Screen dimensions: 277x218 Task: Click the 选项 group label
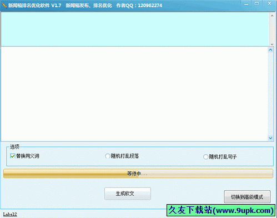(x=14, y=147)
